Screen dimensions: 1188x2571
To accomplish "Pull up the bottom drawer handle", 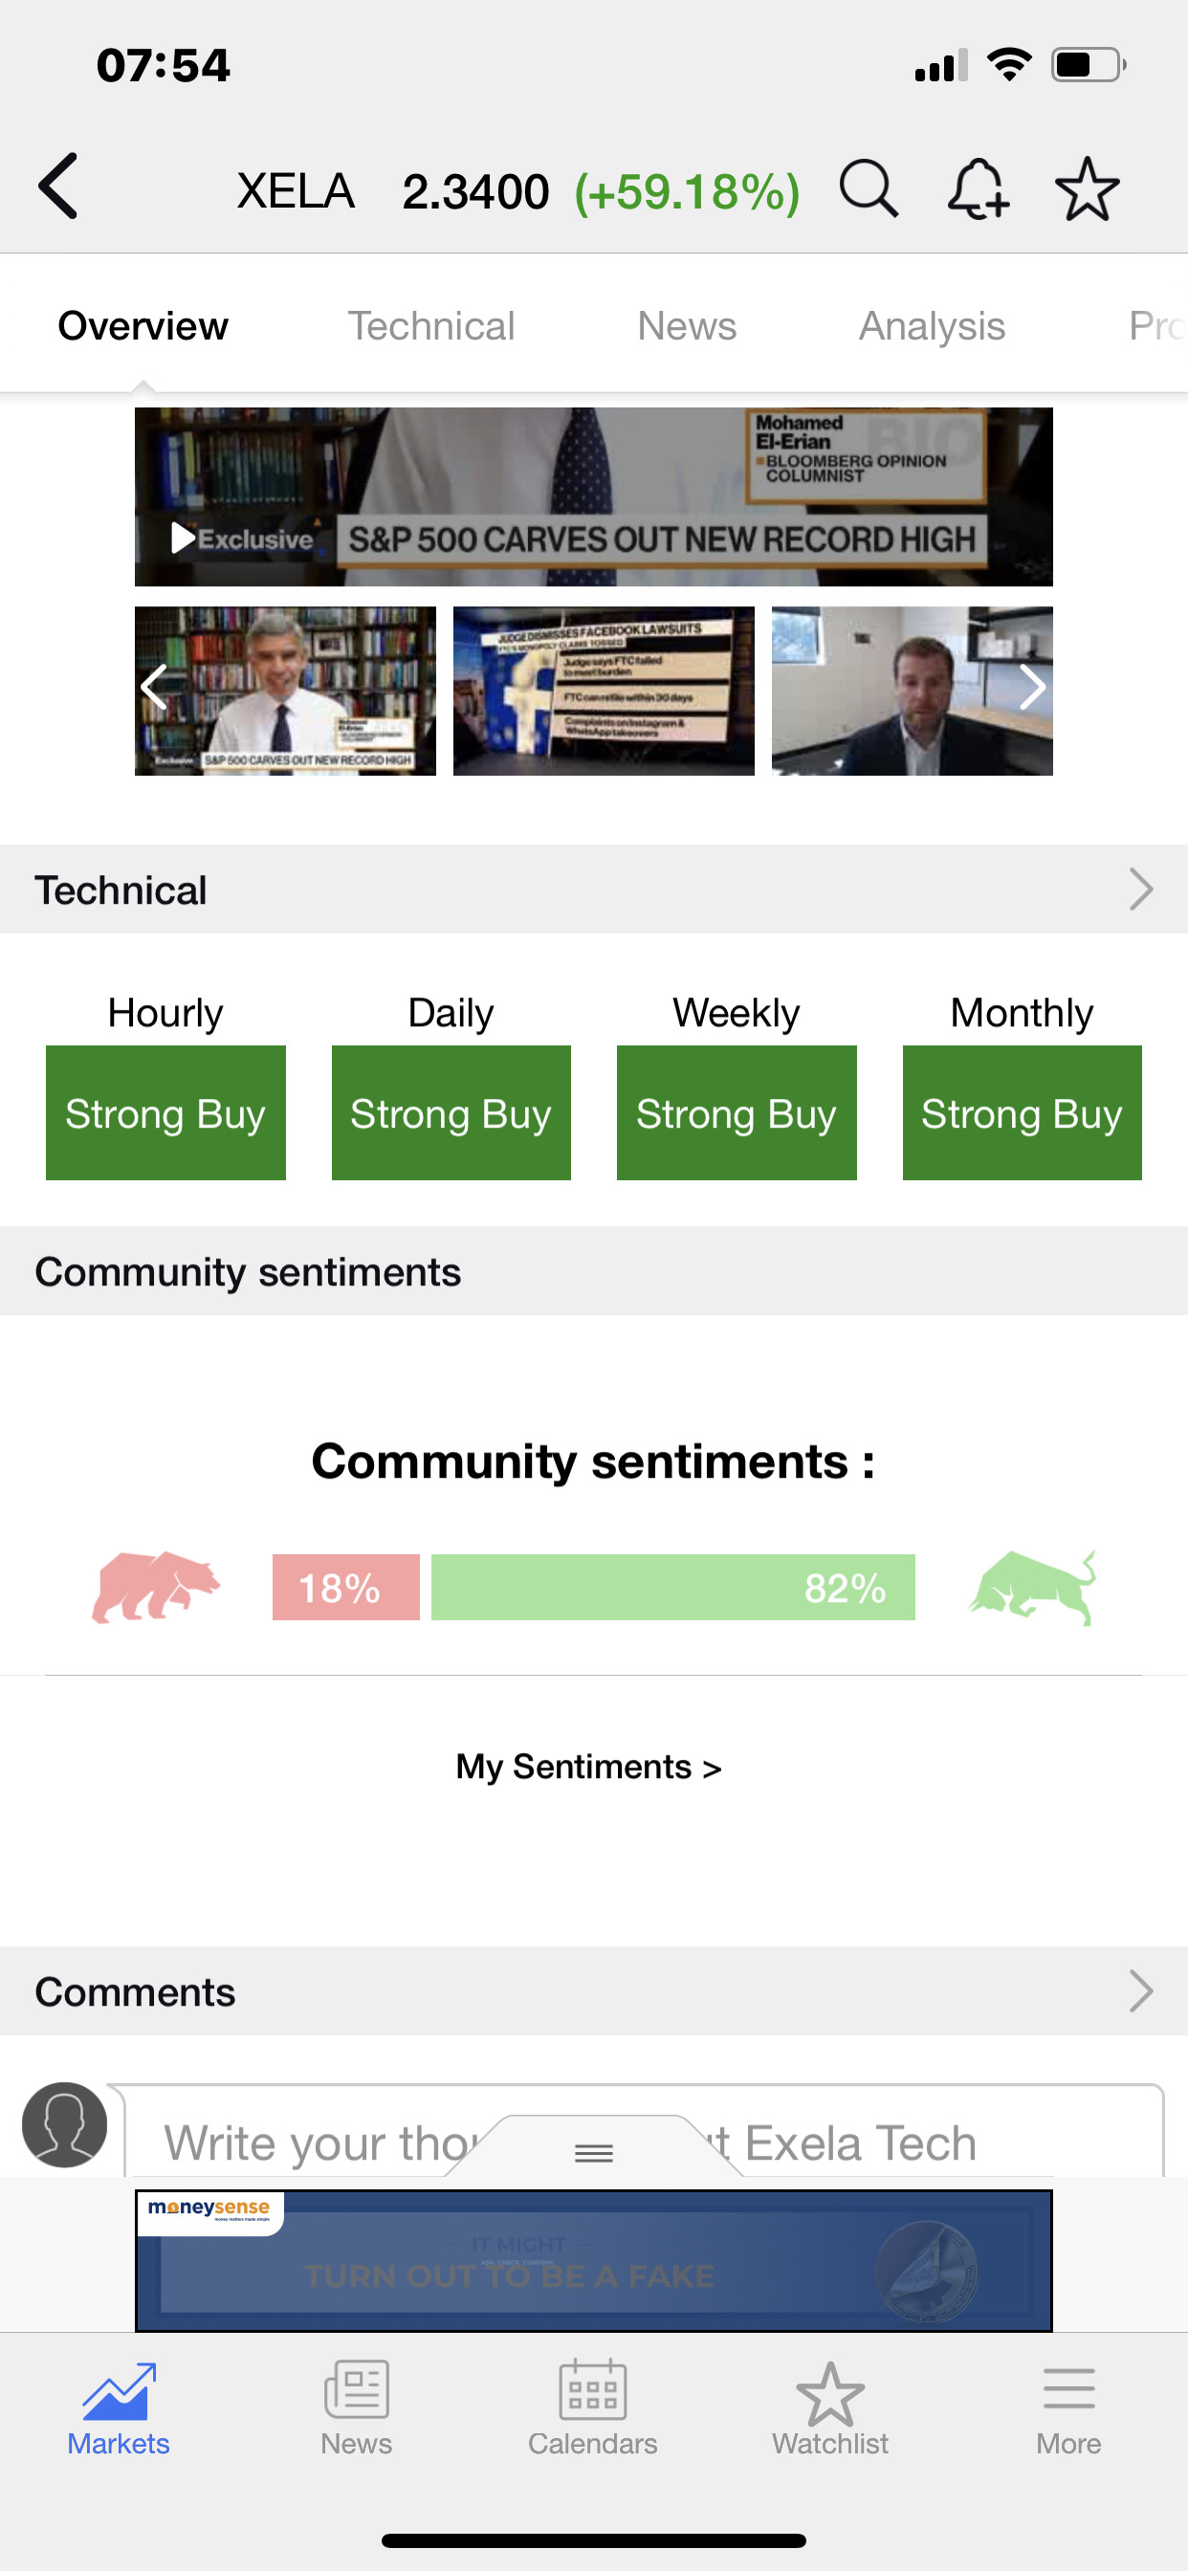I will pyautogui.click(x=594, y=2153).
